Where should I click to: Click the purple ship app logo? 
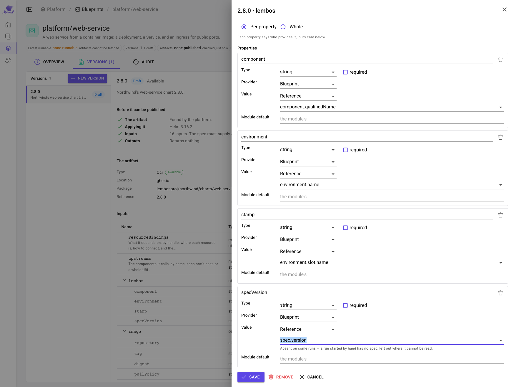point(8,9)
